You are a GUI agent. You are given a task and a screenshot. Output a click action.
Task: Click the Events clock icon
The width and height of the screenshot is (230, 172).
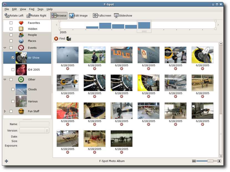(x=21, y=48)
